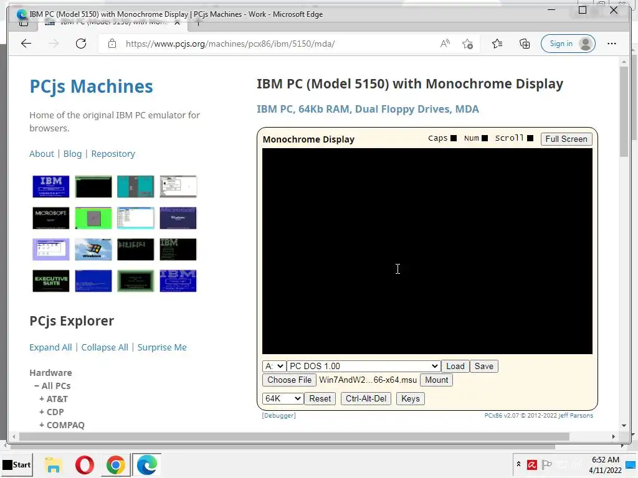Go back with the browser back arrow
638x478 pixels.
(26, 44)
